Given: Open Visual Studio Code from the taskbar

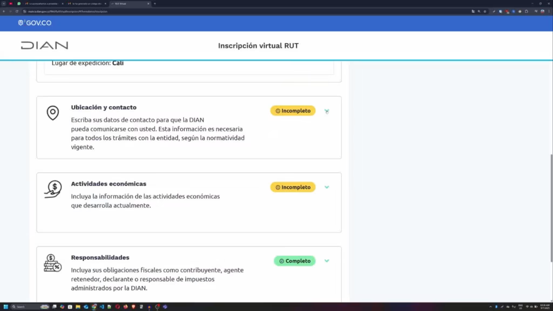Looking at the screenshot, I should pos(102,307).
